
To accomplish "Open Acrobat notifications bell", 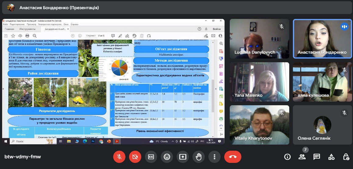I will tap(206, 29).
